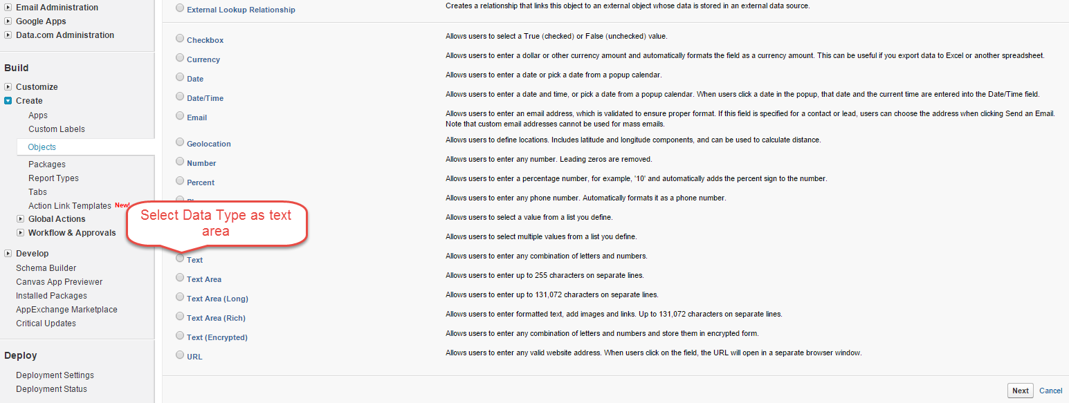The height and width of the screenshot is (403, 1069).
Task: Choose Text Area (Rich) radio option
Action: coord(180,317)
